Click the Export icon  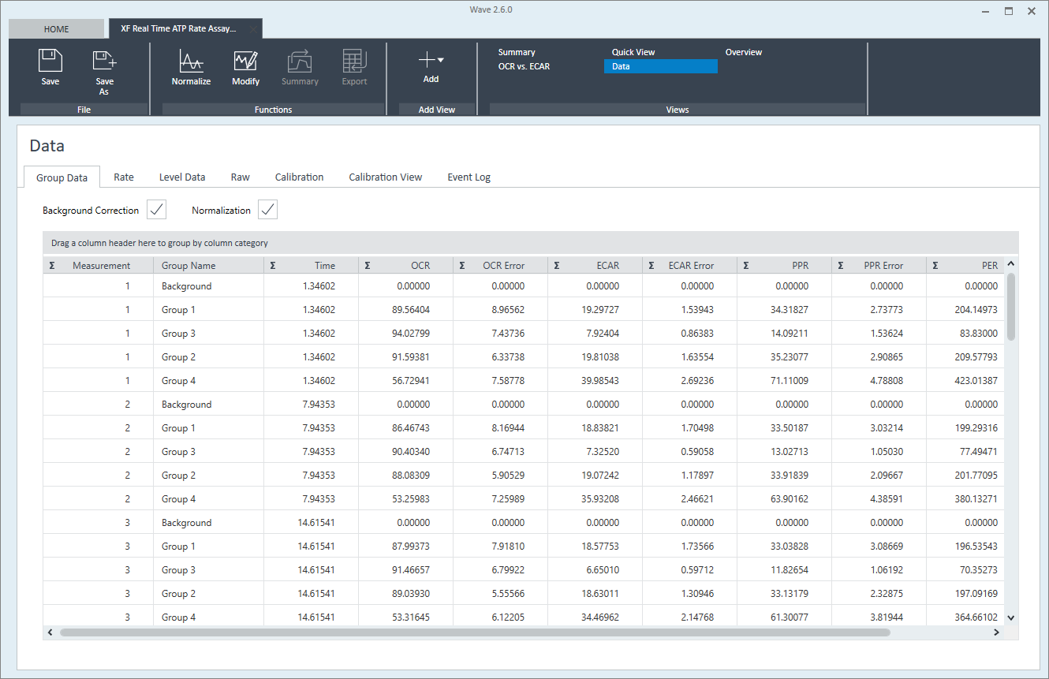[354, 62]
